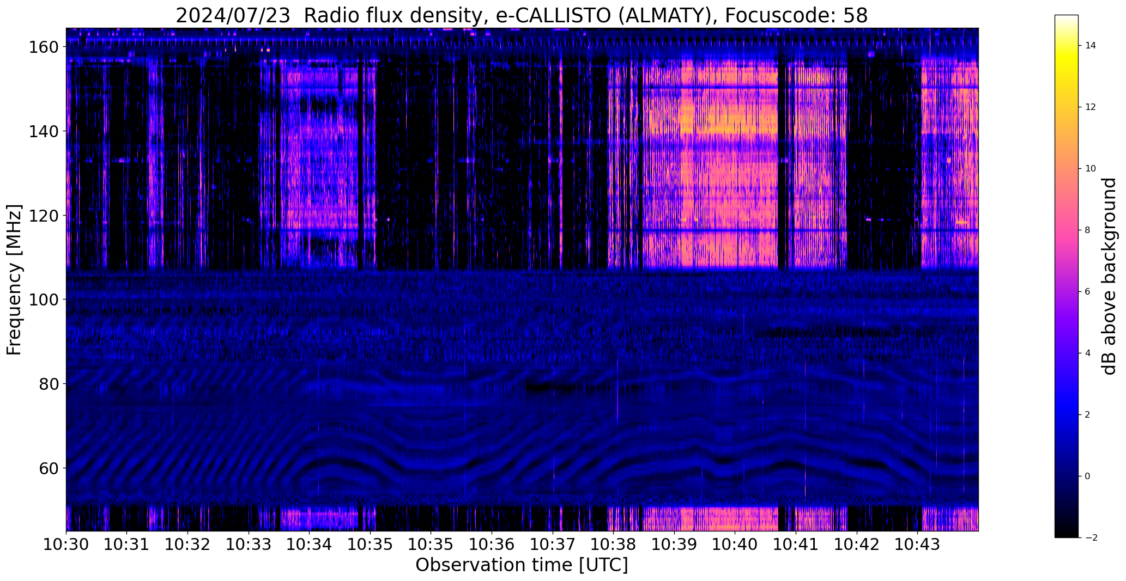Click the 10:38 time tick label
Screen dimensions: 1126x581
pos(614,545)
